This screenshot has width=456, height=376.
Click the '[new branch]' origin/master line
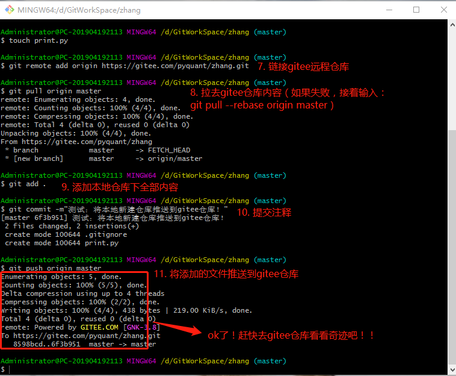(x=103, y=158)
